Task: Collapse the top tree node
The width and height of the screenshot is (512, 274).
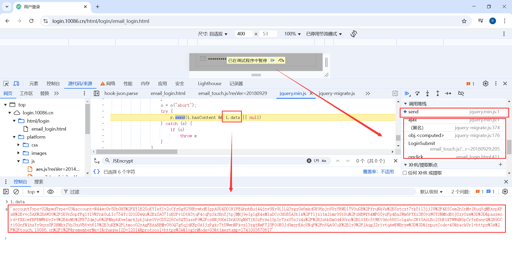Action: click(5, 105)
